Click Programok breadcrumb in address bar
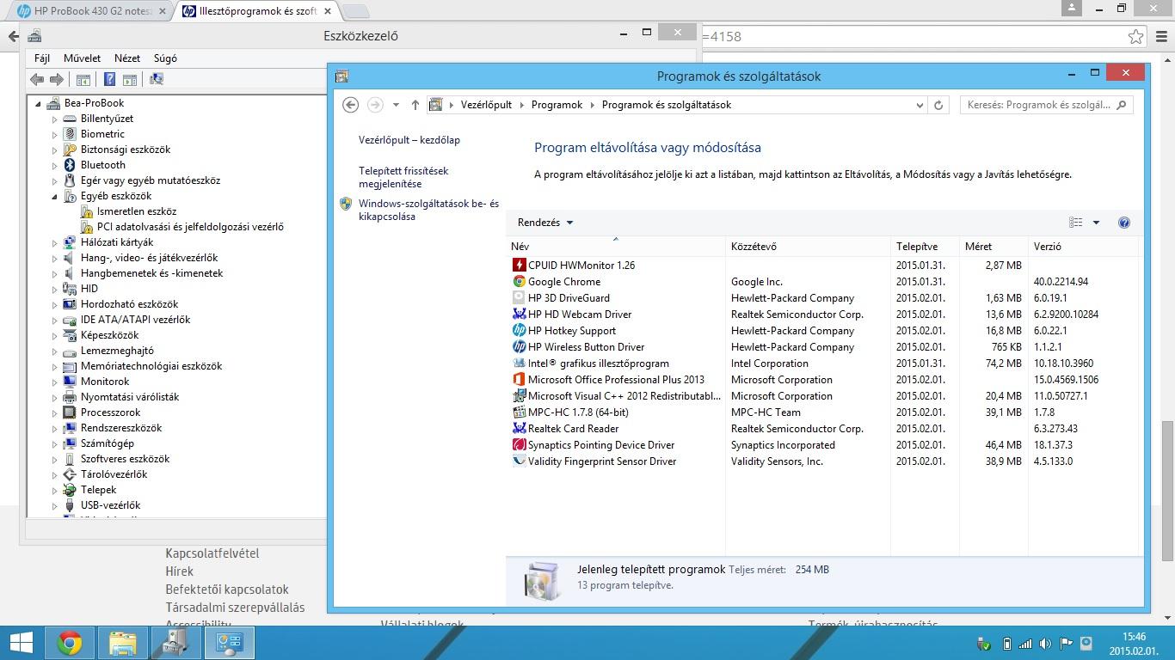The image size is (1175, 660). click(557, 105)
